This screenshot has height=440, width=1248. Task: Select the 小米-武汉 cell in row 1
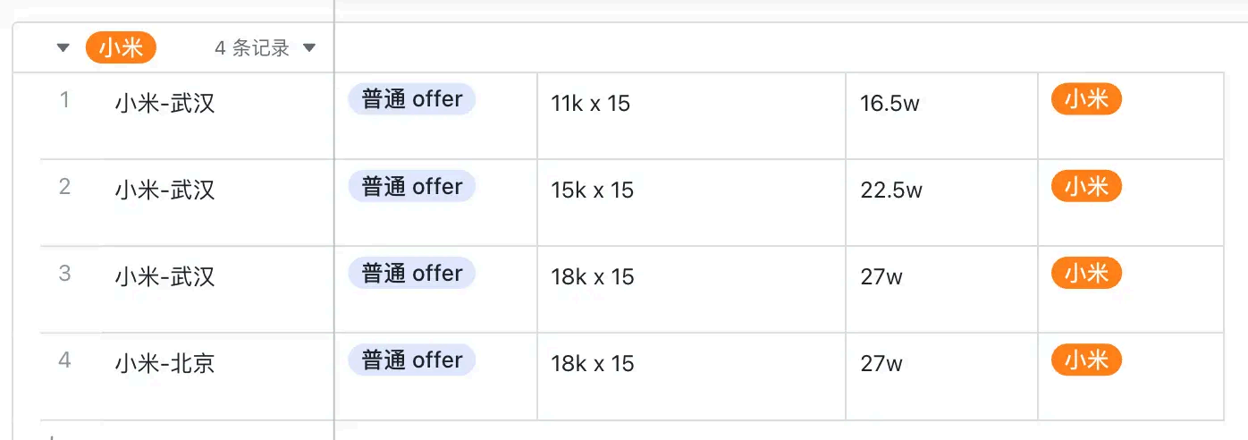164,104
